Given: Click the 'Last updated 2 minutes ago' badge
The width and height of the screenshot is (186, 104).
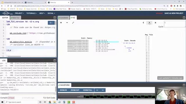Looking at the screenshot, I should click(x=170, y=78).
